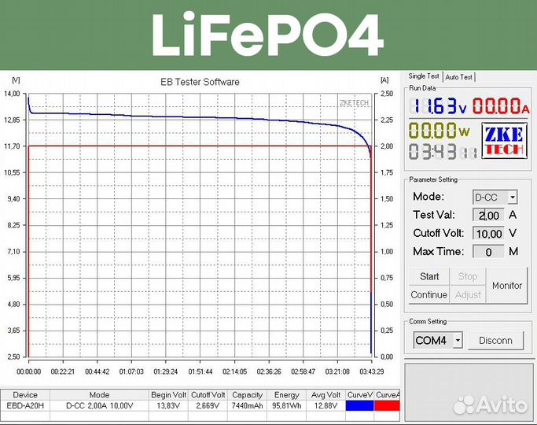Select the EBD-A20H device row cell
Screen dimensions: 537x425
pos(26,405)
